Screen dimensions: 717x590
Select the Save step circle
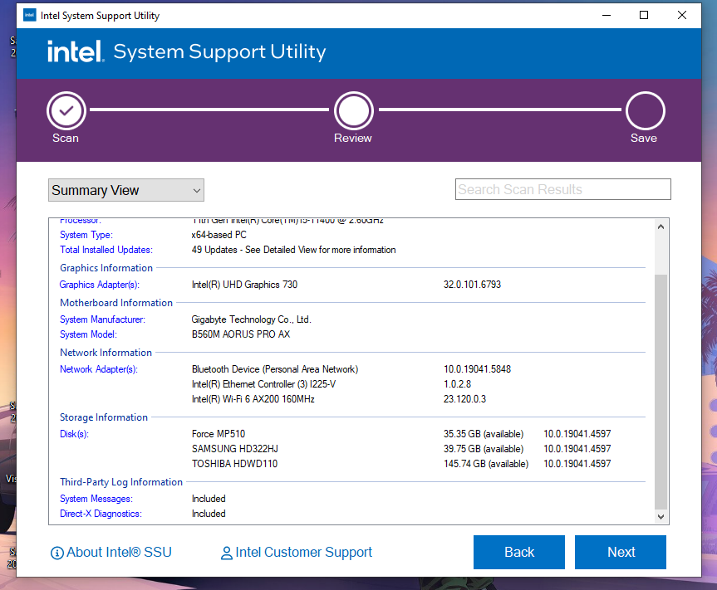(x=646, y=110)
